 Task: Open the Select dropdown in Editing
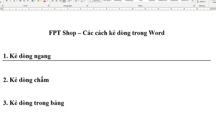[202, 2]
